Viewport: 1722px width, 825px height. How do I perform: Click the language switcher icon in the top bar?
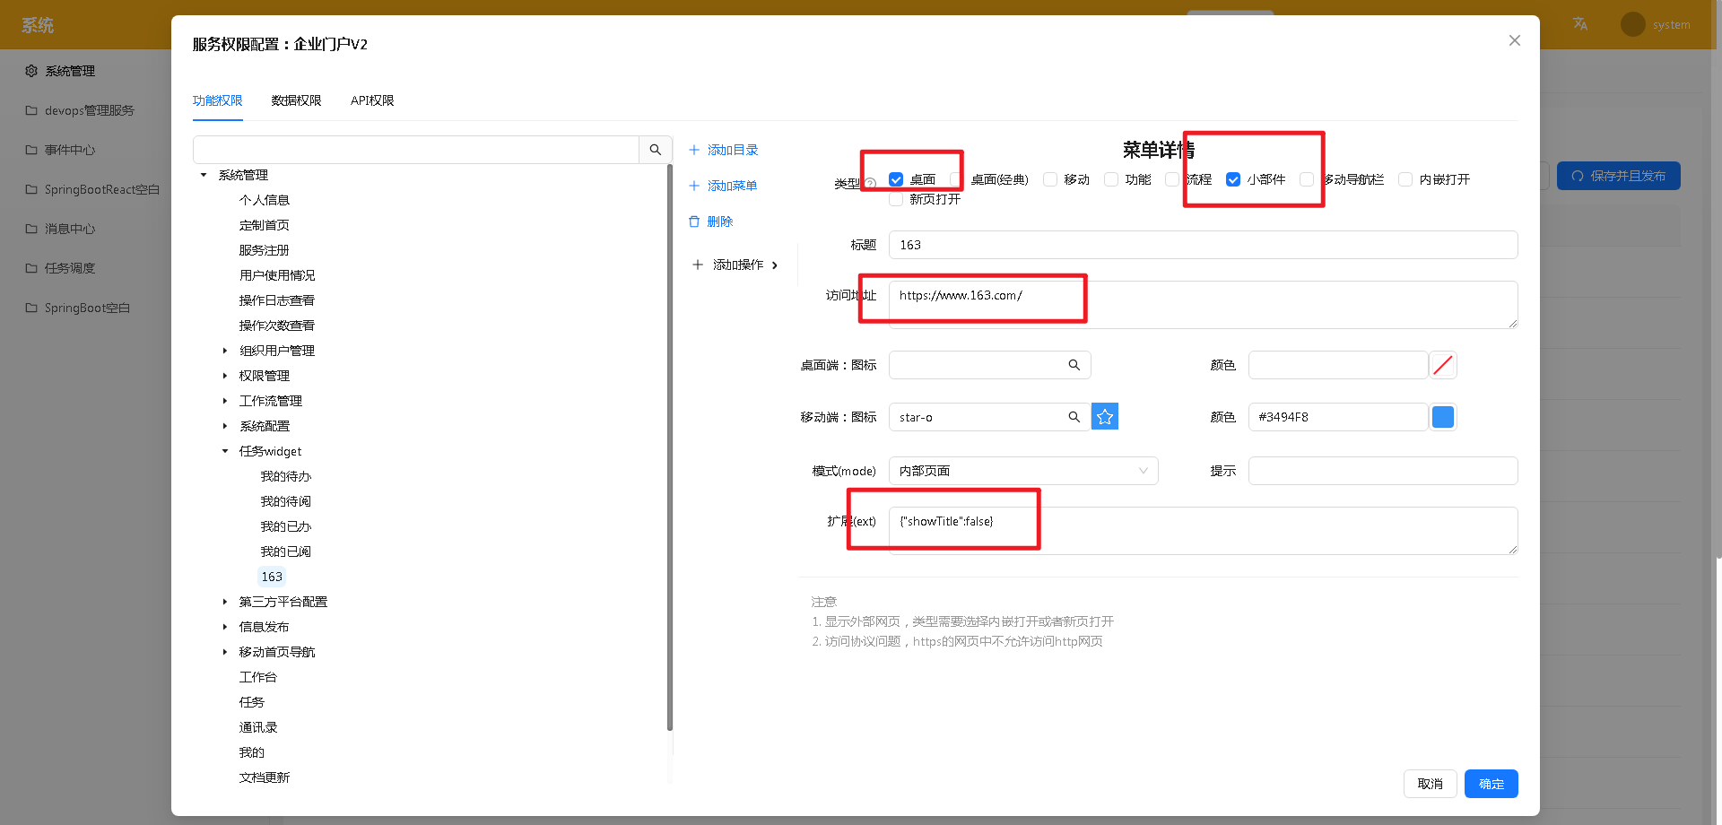point(1579,24)
